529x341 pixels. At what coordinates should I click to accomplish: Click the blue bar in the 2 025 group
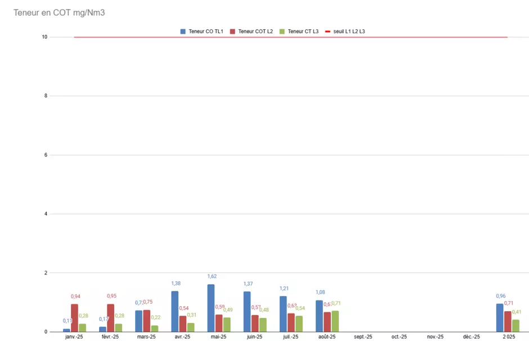pyautogui.click(x=500, y=318)
